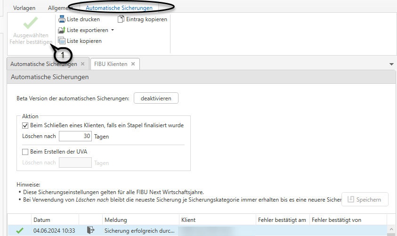This screenshot has height=236, width=397.
Task: Click the Liste drucken printer icon
Action: click(61, 19)
